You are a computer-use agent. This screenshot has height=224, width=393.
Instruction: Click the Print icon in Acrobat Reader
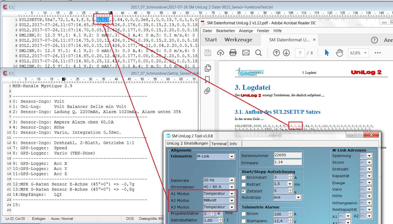pos(233,53)
